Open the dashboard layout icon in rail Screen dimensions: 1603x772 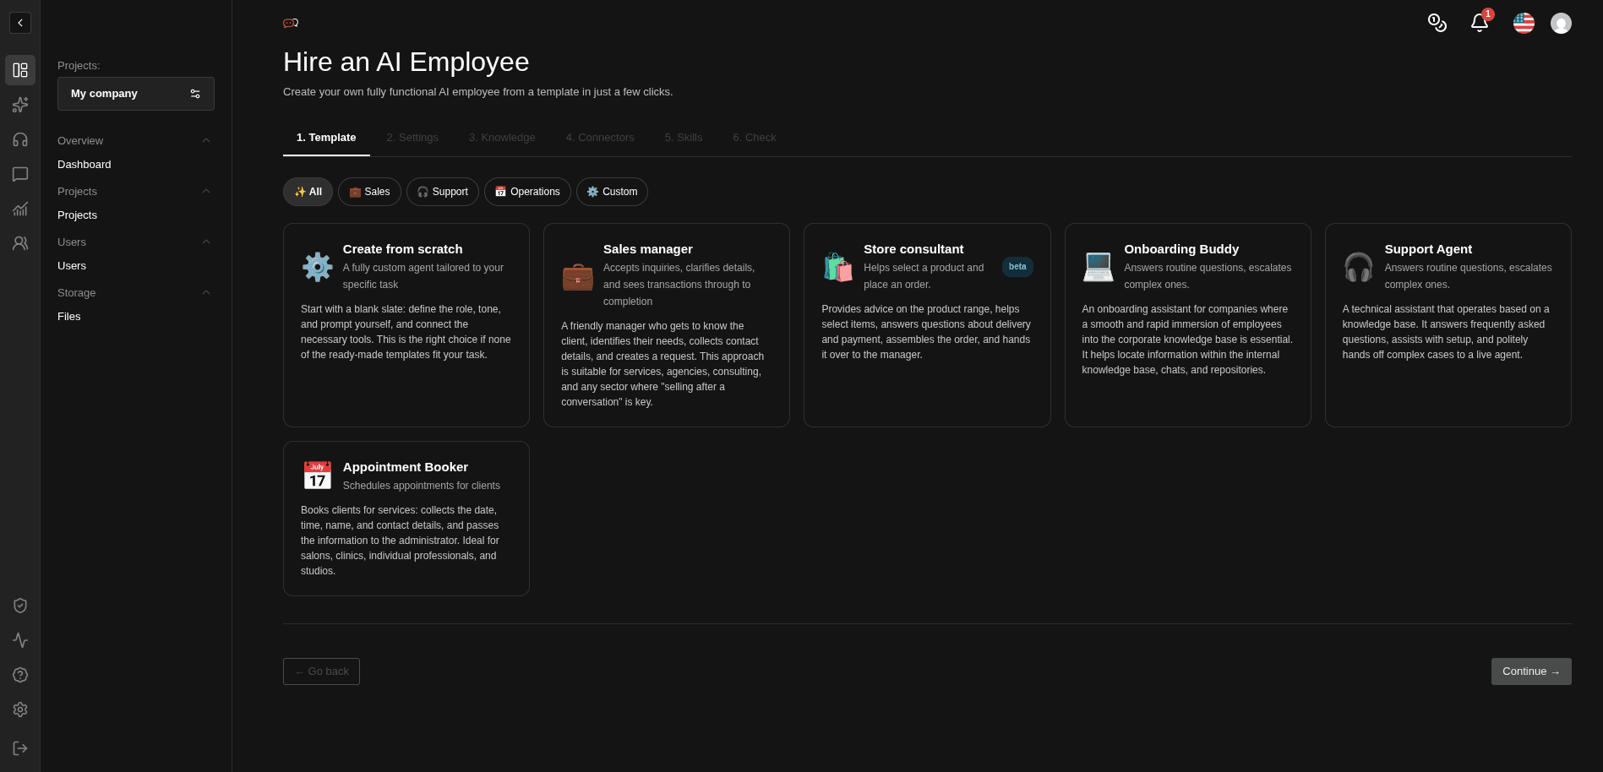[20, 70]
